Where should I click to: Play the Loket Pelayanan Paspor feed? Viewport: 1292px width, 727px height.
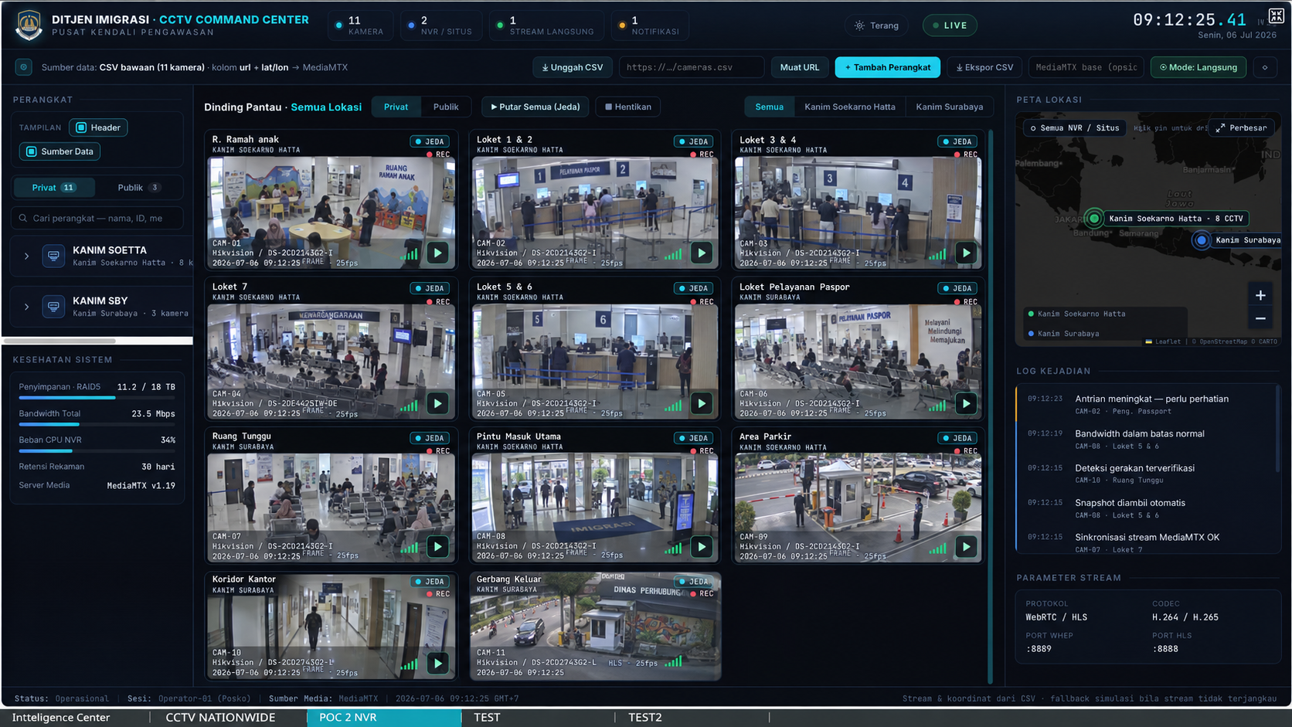[966, 403]
